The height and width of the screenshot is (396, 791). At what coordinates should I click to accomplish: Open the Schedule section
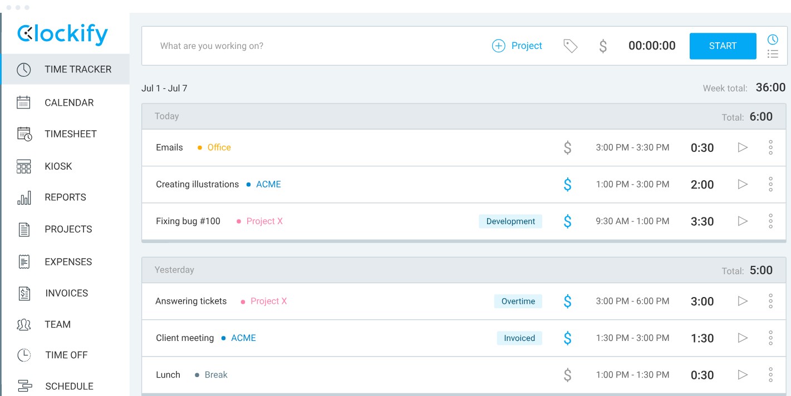[x=68, y=386]
